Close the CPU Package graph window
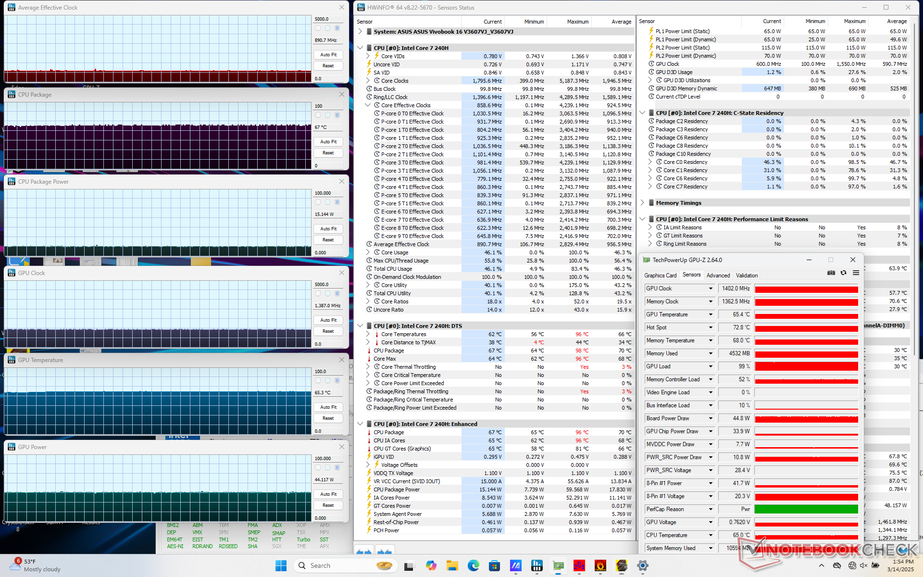 (341, 94)
